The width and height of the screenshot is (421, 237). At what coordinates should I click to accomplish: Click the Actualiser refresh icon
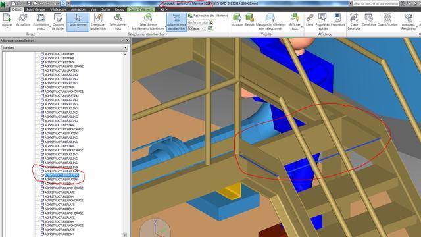coord(23,18)
